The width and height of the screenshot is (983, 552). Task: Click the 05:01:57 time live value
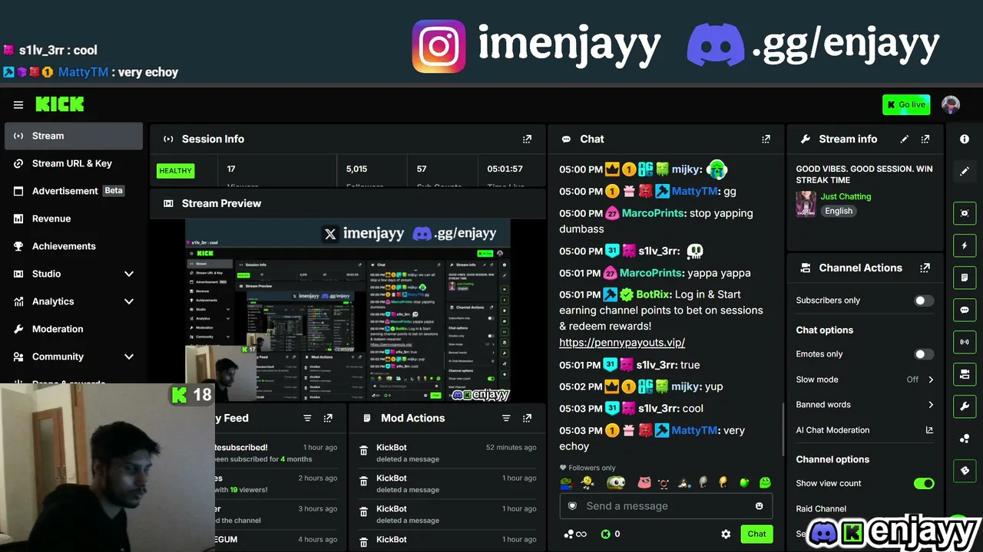(505, 169)
